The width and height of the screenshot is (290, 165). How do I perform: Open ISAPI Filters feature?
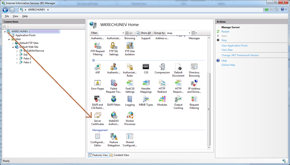click(x=114, y=101)
